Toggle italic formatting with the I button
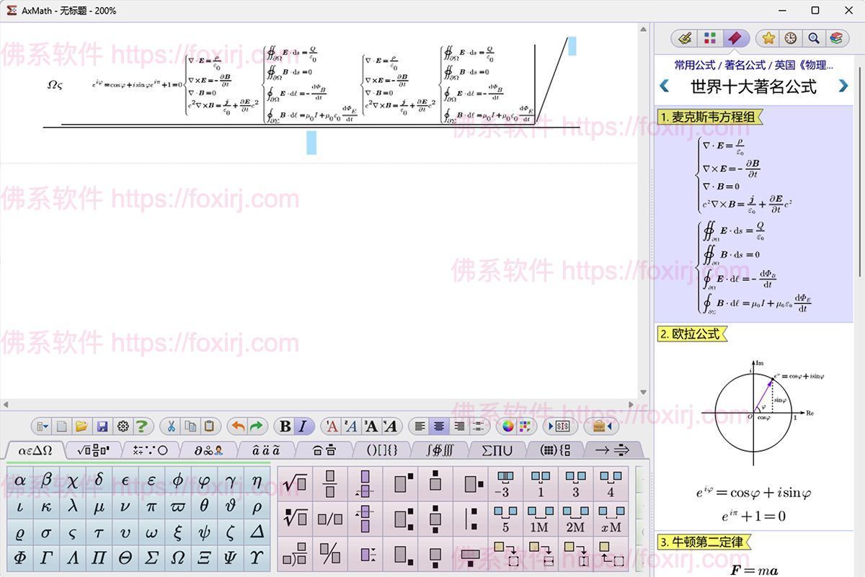The width and height of the screenshot is (865, 577). click(x=304, y=426)
